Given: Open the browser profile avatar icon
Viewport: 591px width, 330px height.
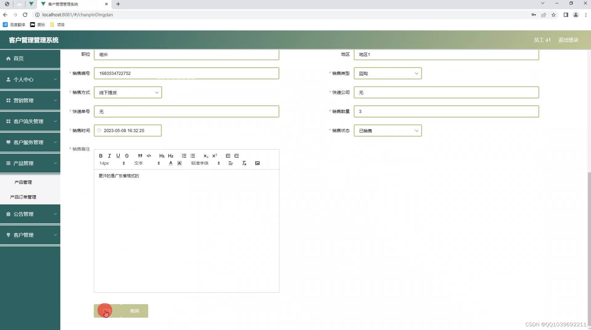Looking at the screenshot, I should pos(576,15).
